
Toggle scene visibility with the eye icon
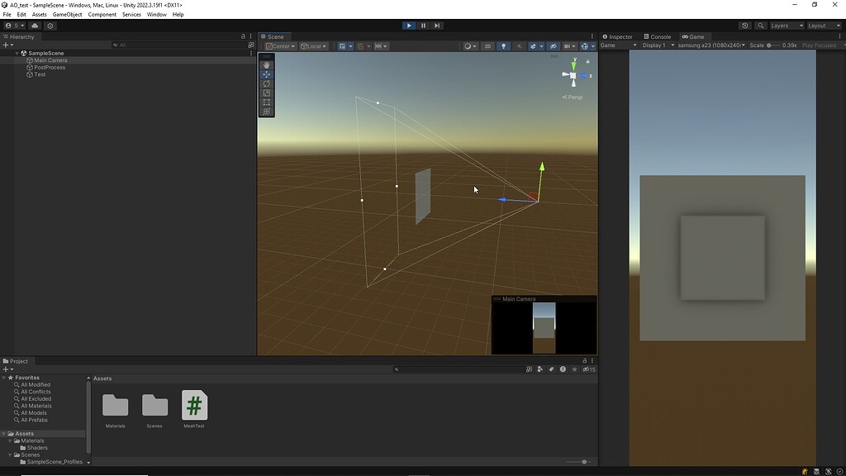click(x=554, y=45)
